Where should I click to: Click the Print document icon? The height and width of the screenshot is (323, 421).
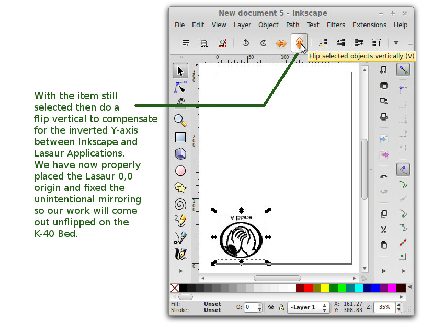[384, 117]
